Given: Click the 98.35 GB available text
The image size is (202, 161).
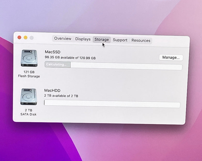Looking at the screenshot, I should point(70,58).
